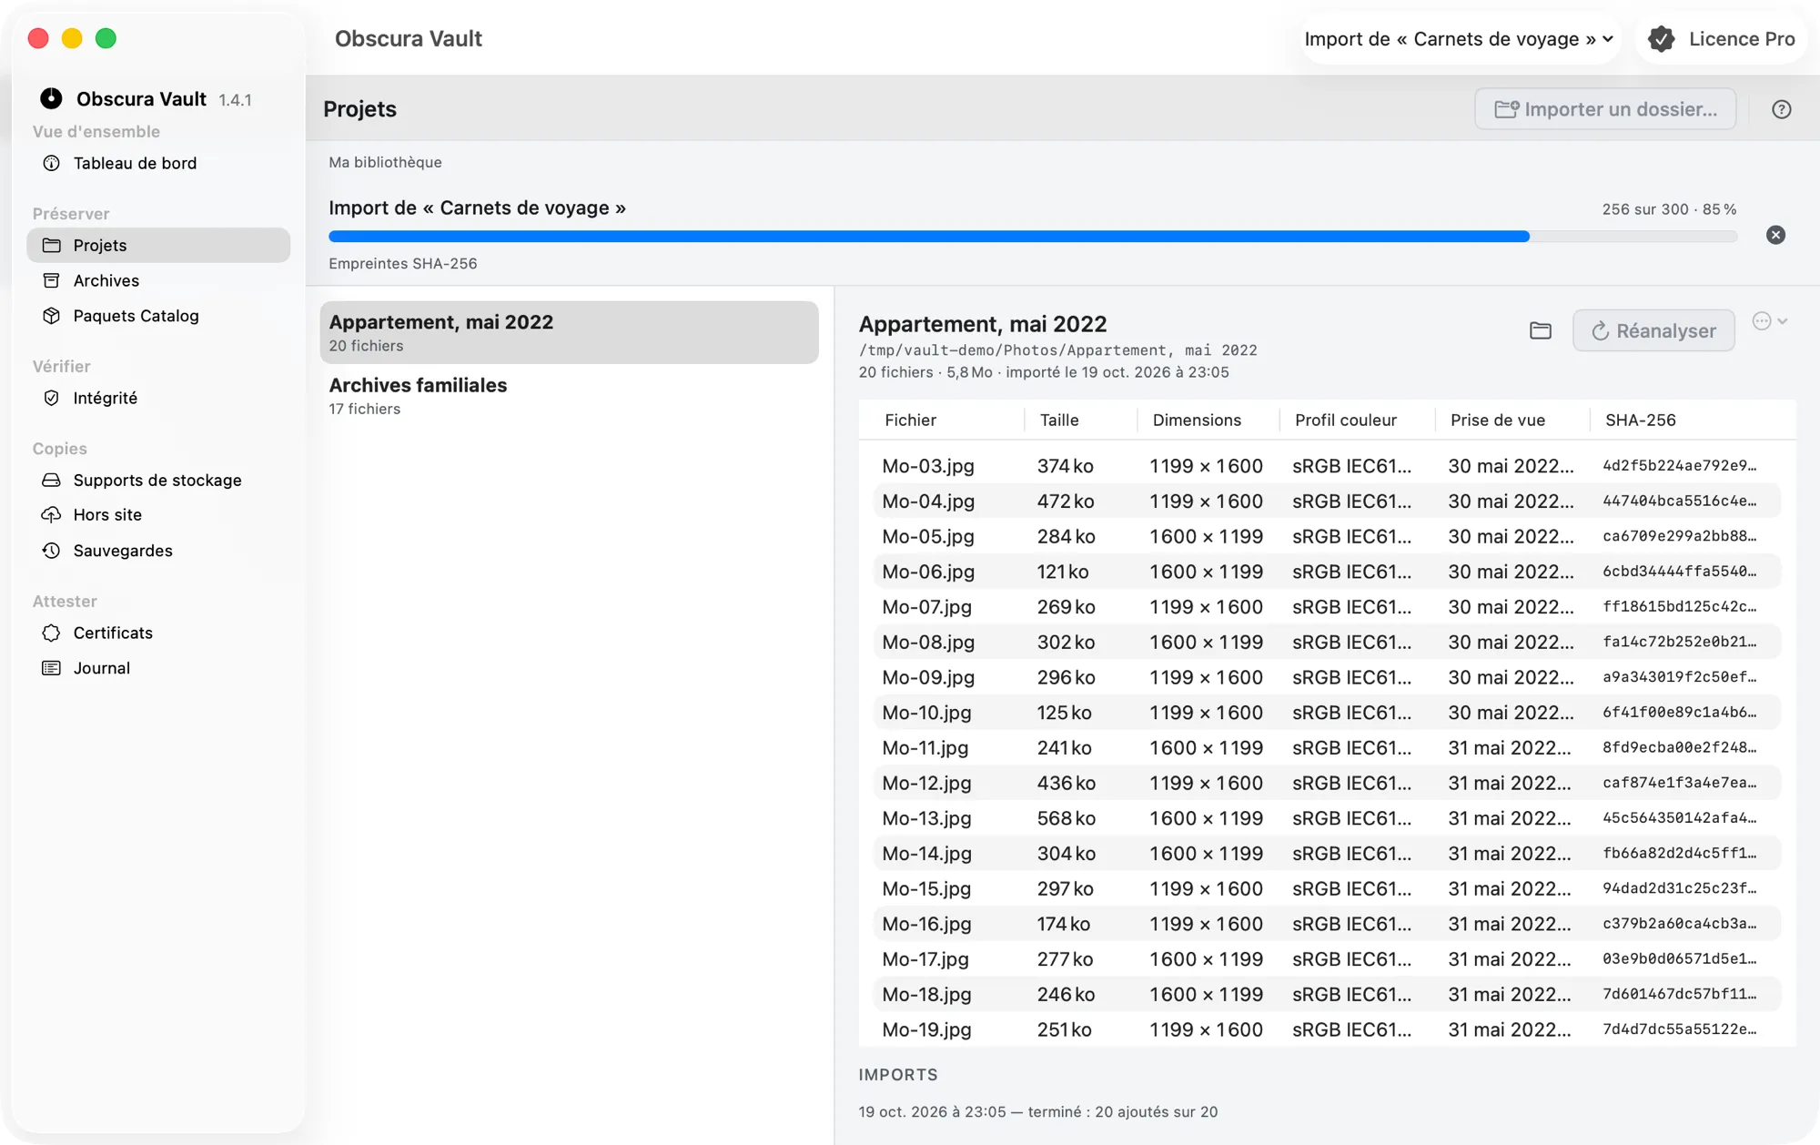Open Tableau de bord in sidebar

pos(158,163)
